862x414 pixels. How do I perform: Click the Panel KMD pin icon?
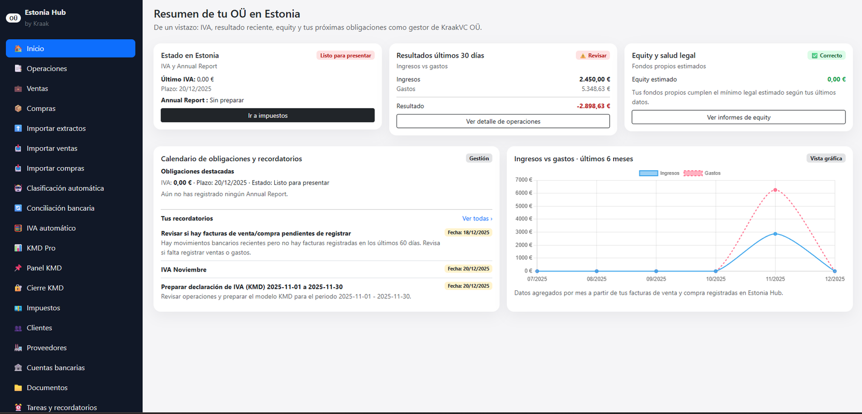tap(18, 268)
